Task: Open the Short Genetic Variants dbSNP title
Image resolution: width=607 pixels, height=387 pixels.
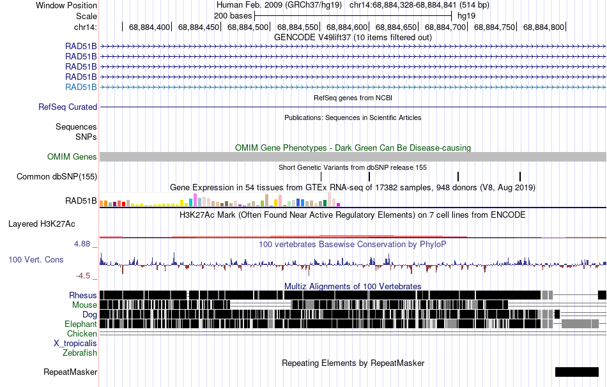Action: [x=353, y=167]
